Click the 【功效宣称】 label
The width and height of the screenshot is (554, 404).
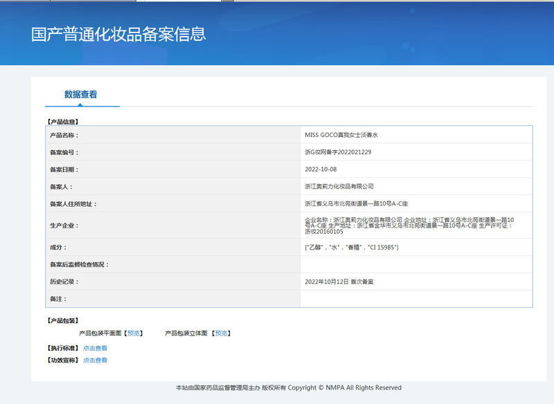[x=63, y=360]
